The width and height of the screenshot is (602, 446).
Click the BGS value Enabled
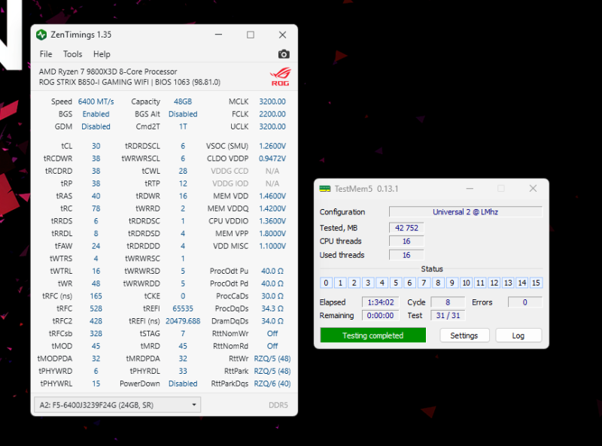pos(96,114)
